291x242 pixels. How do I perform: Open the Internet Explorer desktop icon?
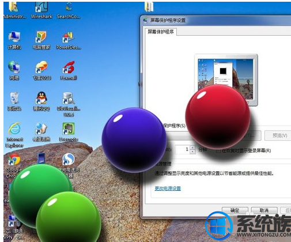pyautogui.click(x=14, y=128)
